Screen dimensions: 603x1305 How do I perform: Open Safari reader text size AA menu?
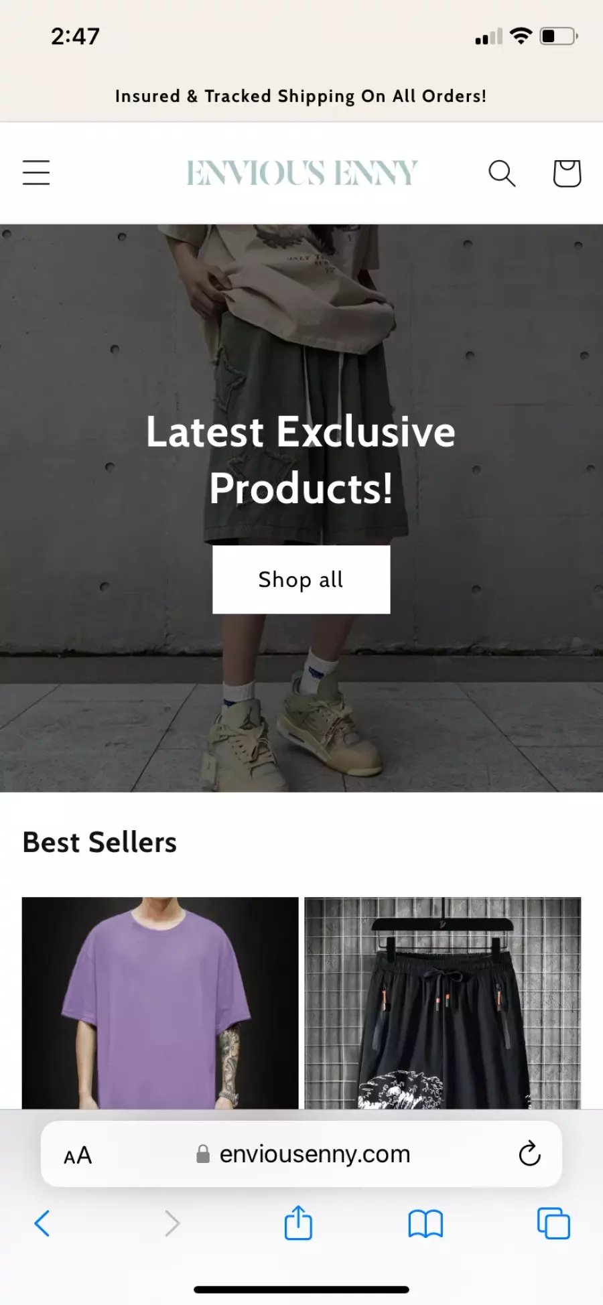click(x=78, y=1155)
